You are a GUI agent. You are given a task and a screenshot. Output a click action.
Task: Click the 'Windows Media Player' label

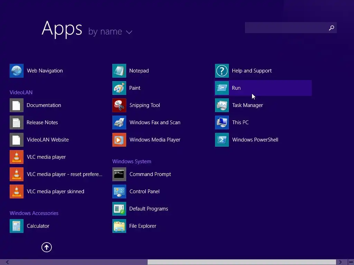click(x=155, y=140)
